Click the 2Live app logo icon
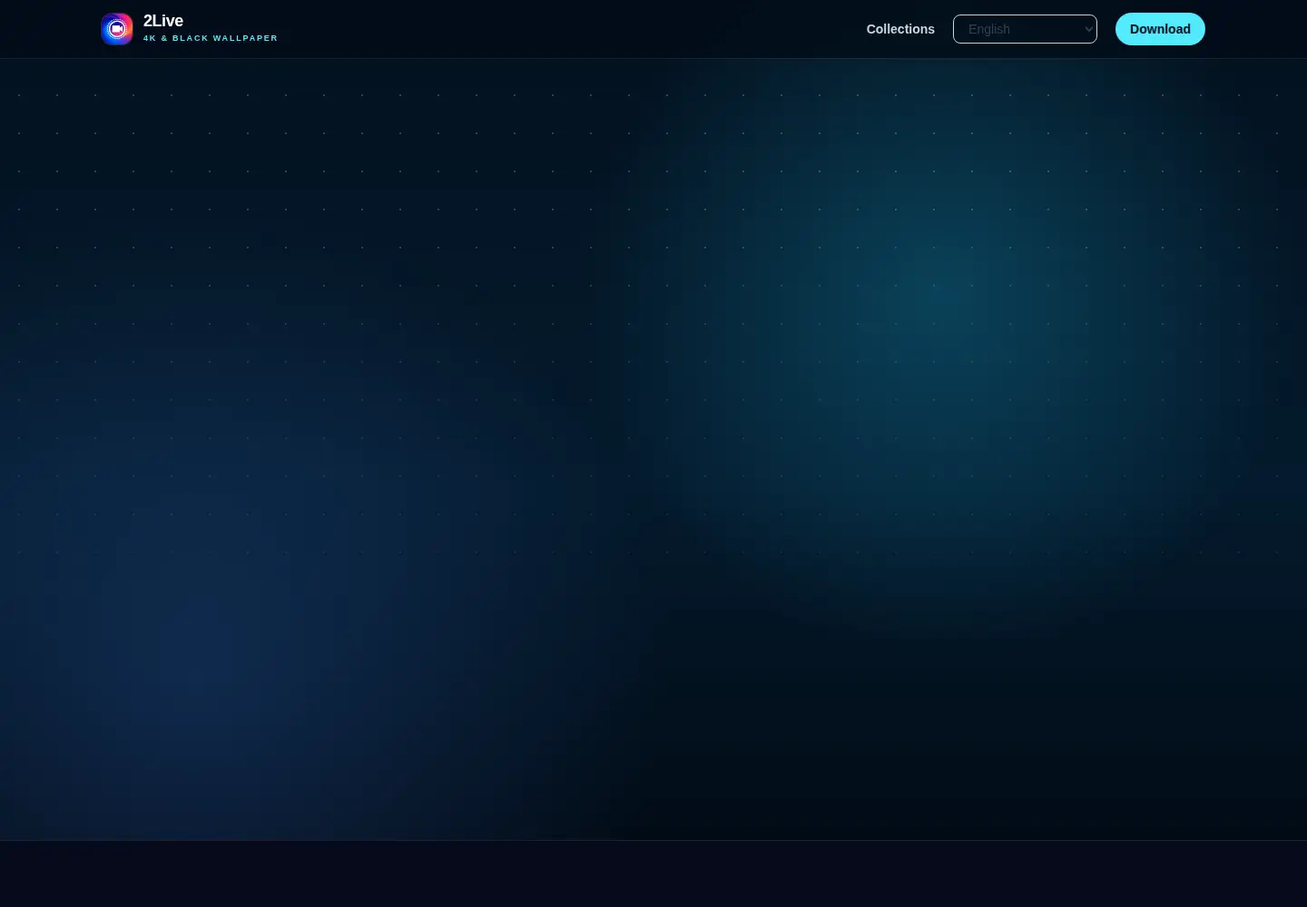Screen dimensions: 1307x907 117,29
